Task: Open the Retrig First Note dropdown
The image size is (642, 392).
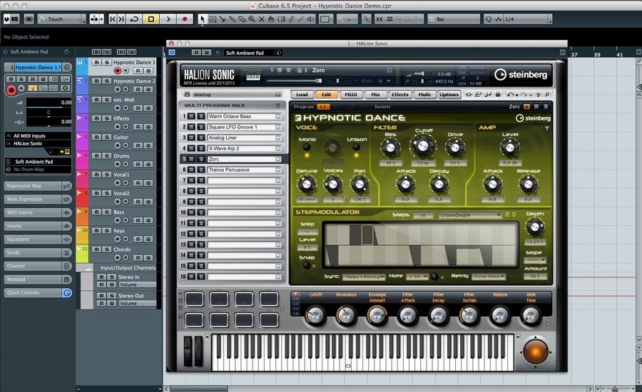Action: pos(489,277)
